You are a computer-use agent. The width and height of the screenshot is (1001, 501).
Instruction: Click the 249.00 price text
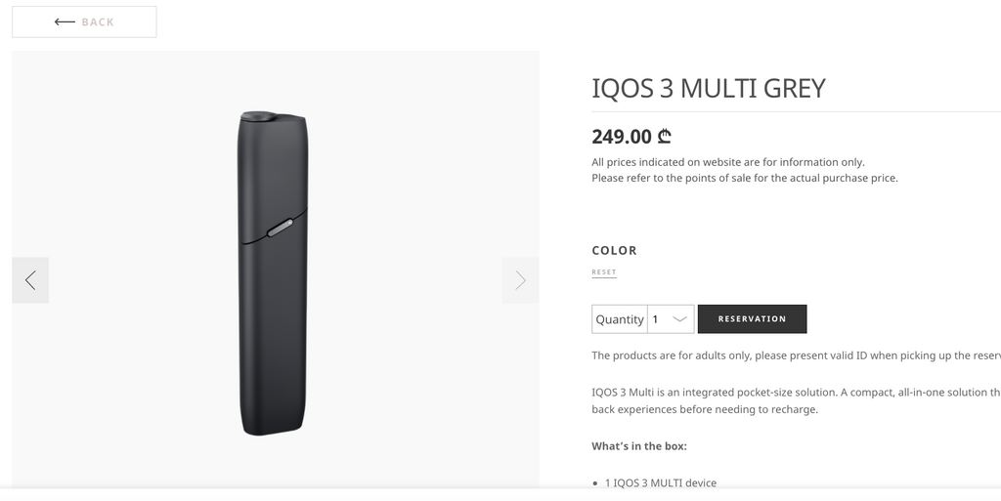click(622, 137)
